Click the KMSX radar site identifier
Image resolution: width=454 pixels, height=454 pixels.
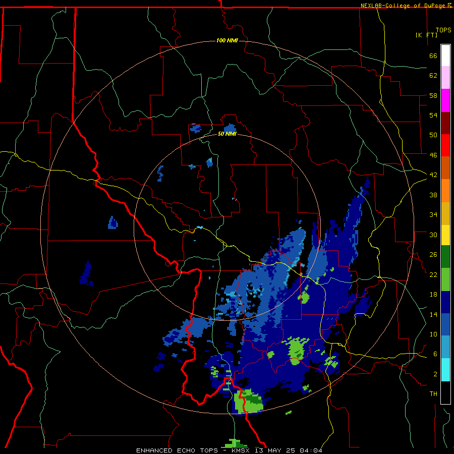(x=242, y=450)
